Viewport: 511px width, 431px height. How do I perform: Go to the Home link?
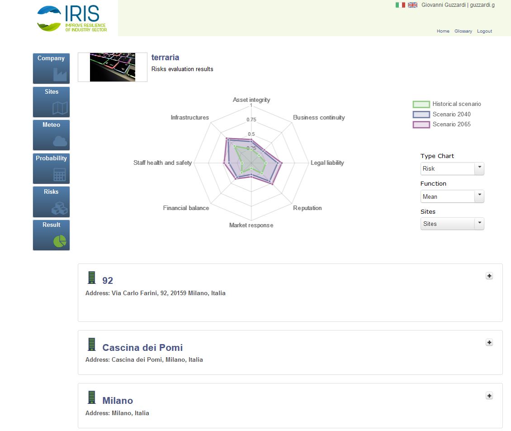click(x=443, y=31)
